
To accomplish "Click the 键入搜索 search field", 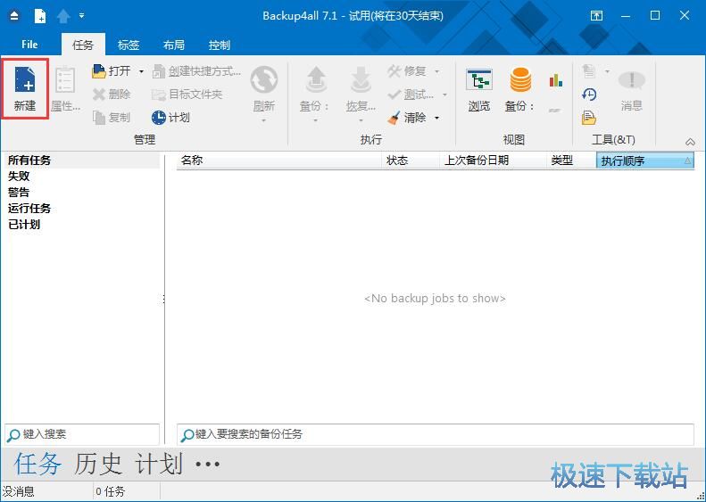I will tap(82, 434).
